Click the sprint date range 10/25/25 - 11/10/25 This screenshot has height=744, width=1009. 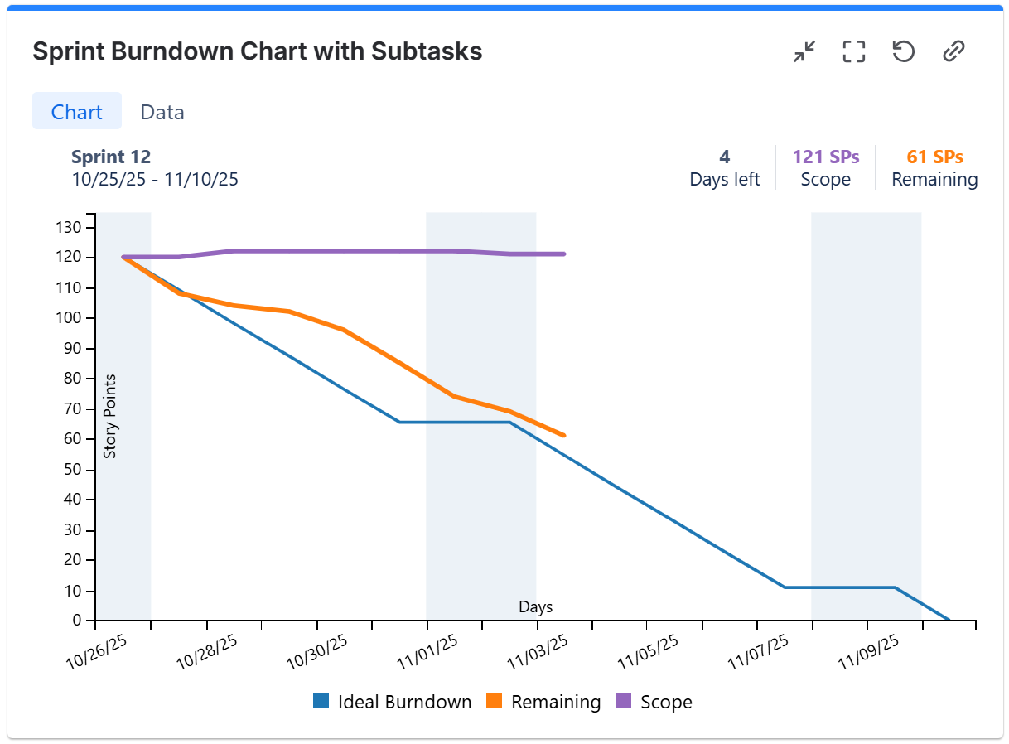click(x=155, y=179)
